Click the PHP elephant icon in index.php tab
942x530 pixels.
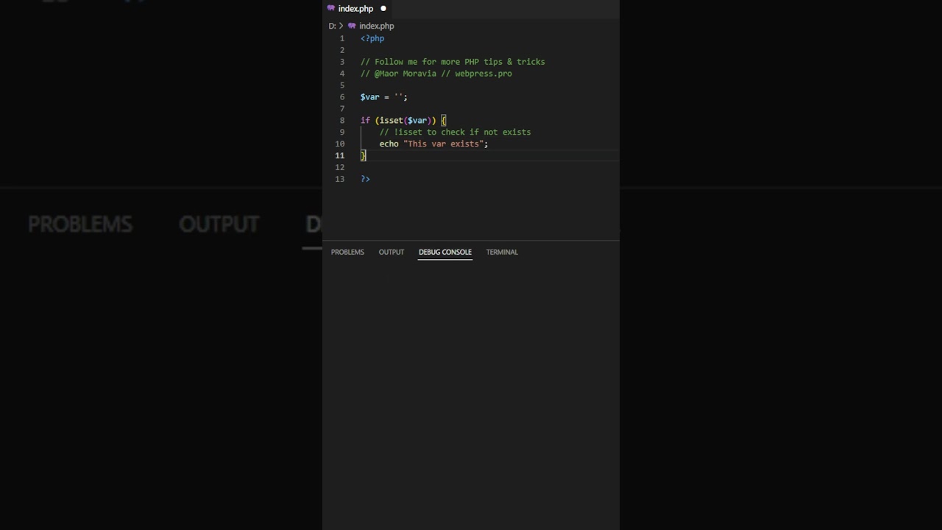pos(331,9)
